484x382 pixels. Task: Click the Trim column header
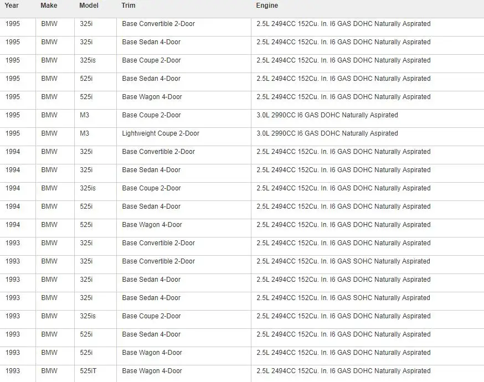coord(128,6)
